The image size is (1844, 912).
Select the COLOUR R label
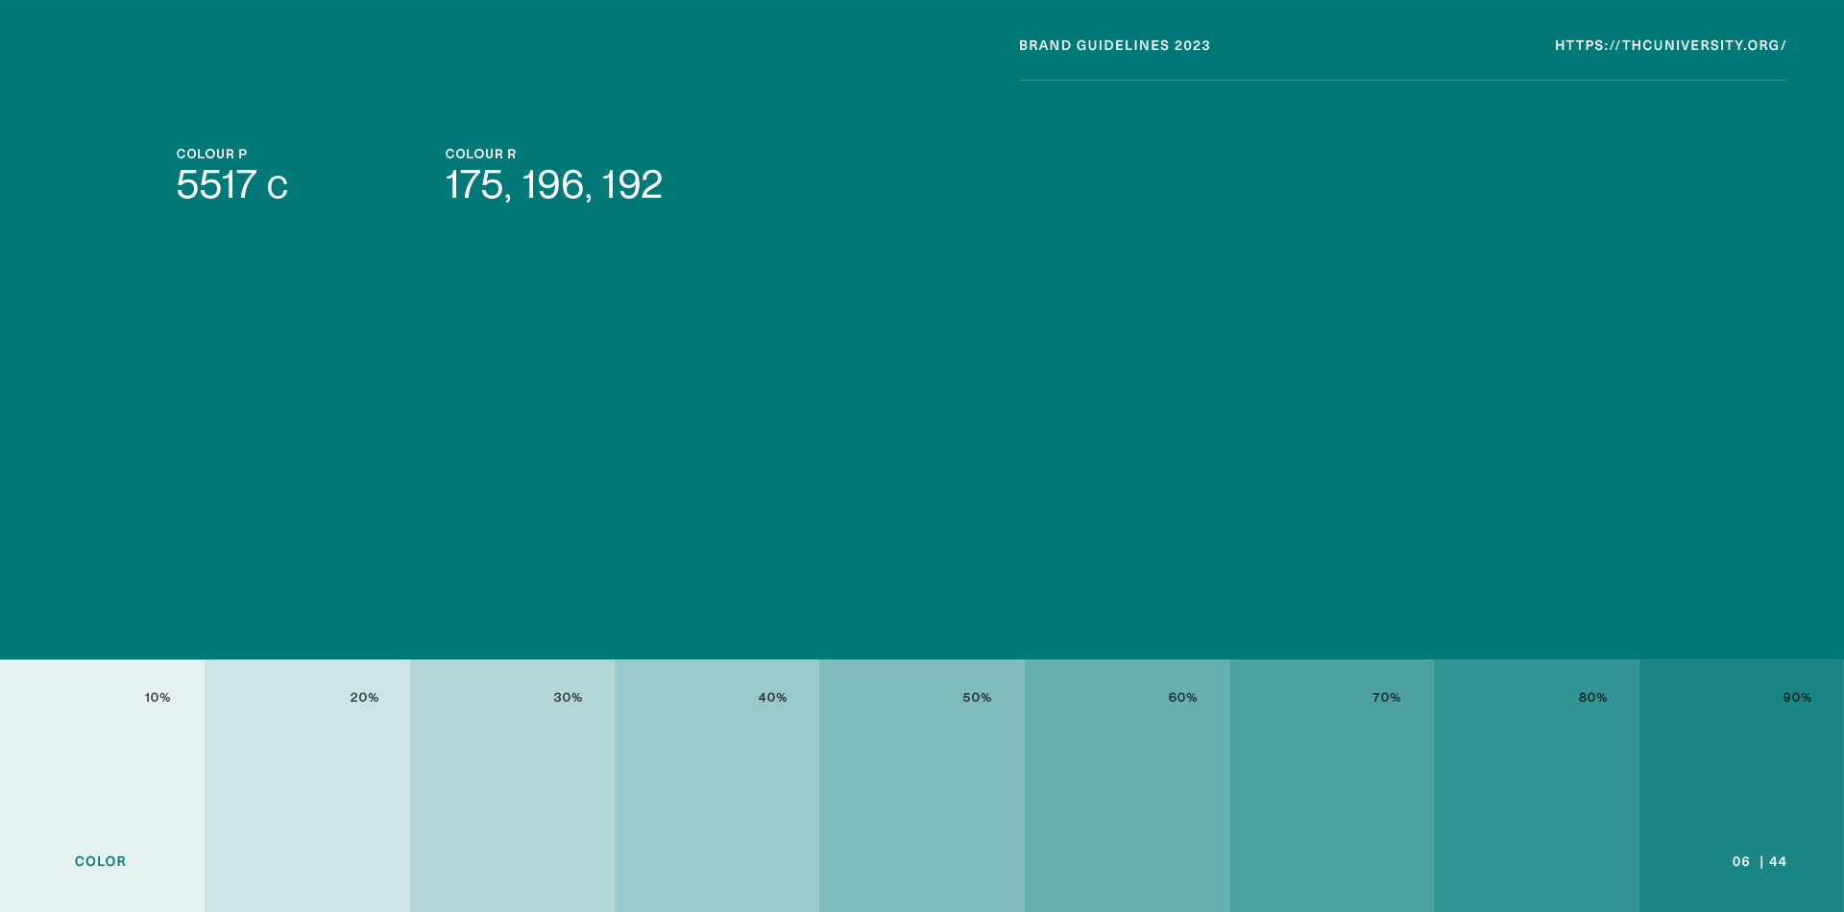480,154
